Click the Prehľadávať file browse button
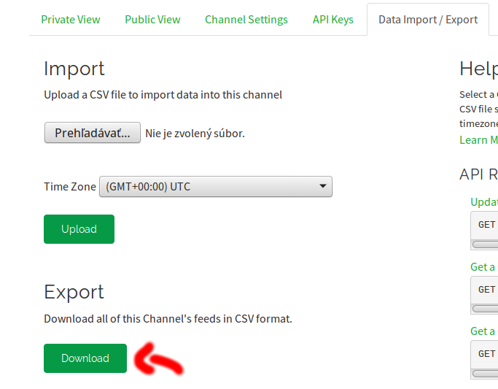Screen dimensions: 498x389 point(93,133)
